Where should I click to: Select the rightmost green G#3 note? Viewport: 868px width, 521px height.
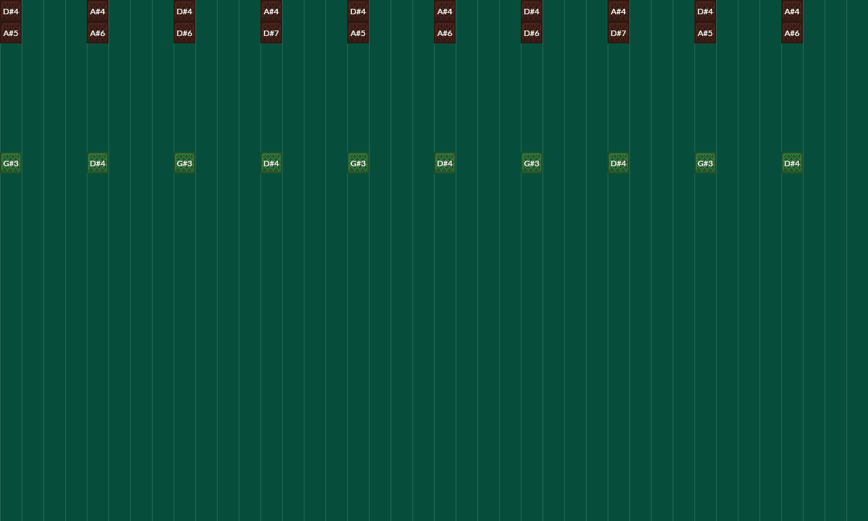[705, 163]
